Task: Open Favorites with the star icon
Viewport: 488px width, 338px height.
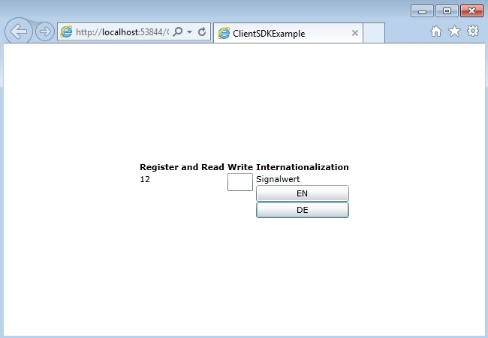Action: click(454, 31)
